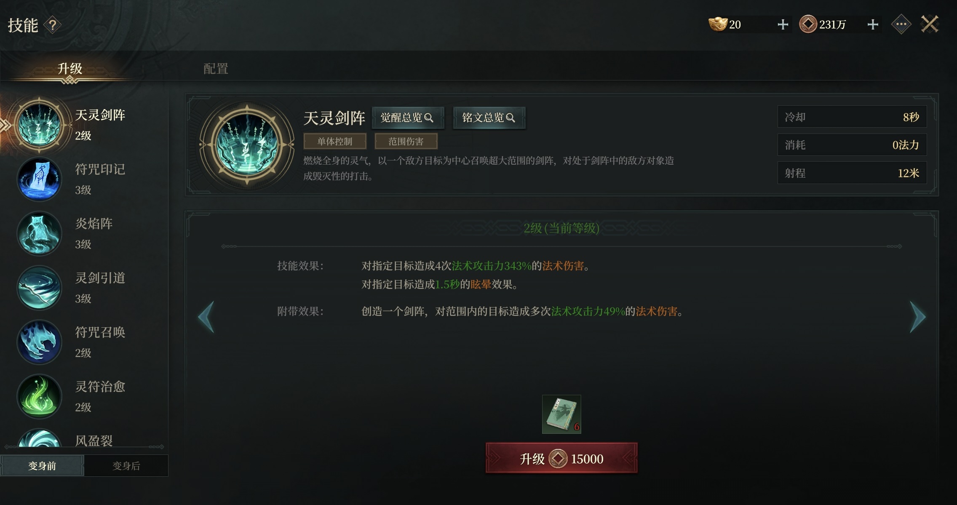Open 觉醒总览 overview
The width and height of the screenshot is (957, 505).
[x=408, y=118]
